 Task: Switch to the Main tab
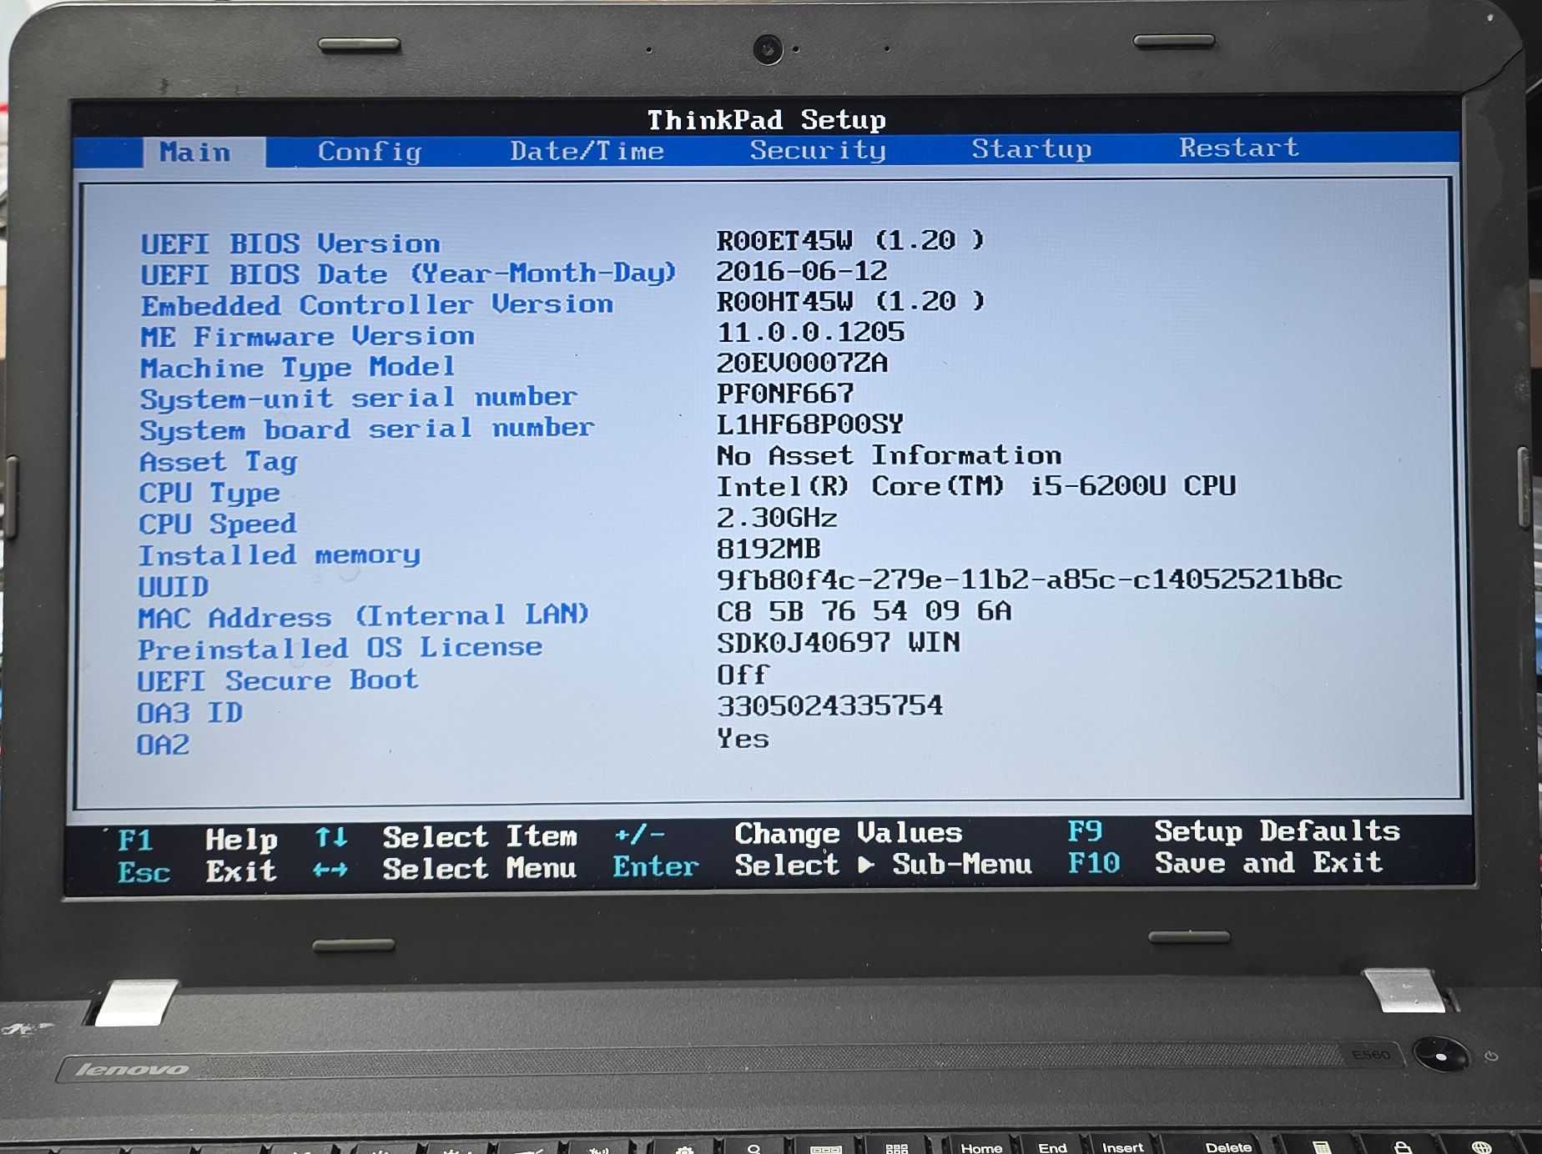point(195,152)
